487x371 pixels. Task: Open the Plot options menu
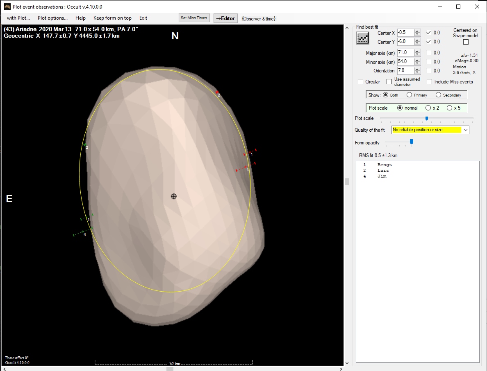pyautogui.click(x=52, y=18)
